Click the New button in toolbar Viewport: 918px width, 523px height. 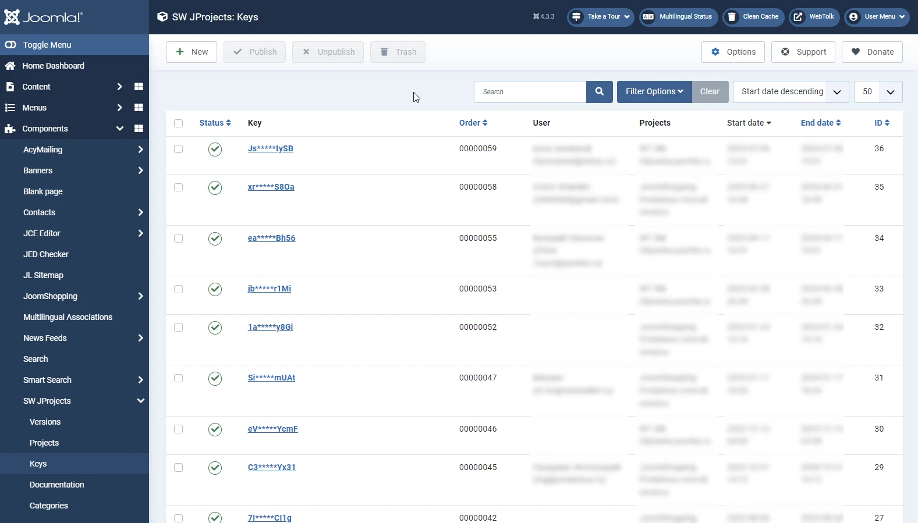pyautogui.click(x=192, y=52)
